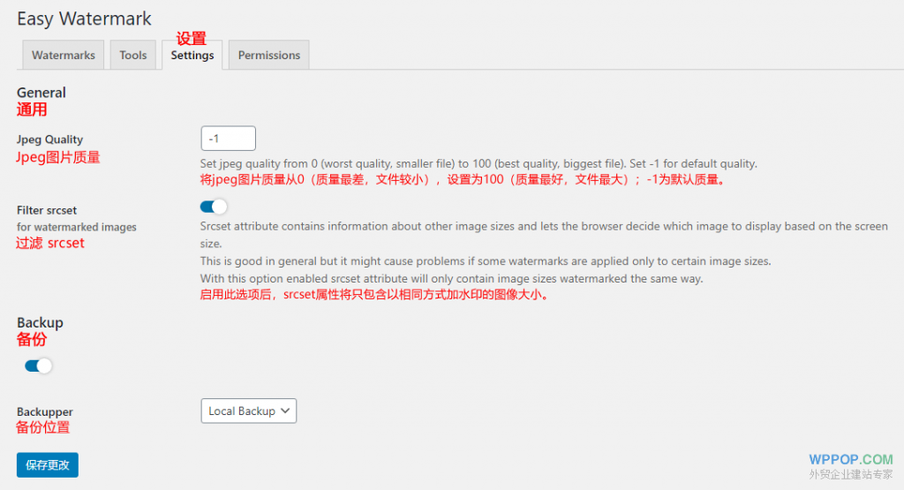The height and width of the screenshot is (490, 904).
Task: Select the Settings tab
Action: click(x=192, y=55)
